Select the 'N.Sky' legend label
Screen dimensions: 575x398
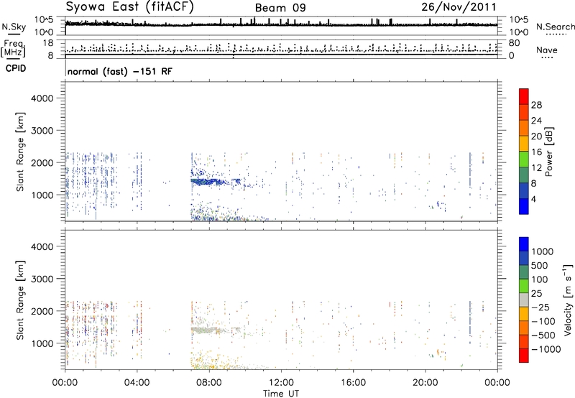click(x=14, y=27)
